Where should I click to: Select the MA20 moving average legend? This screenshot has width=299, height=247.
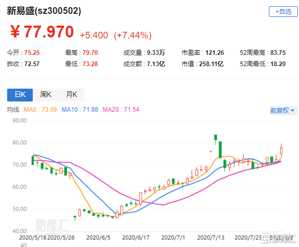pos(121,110)
